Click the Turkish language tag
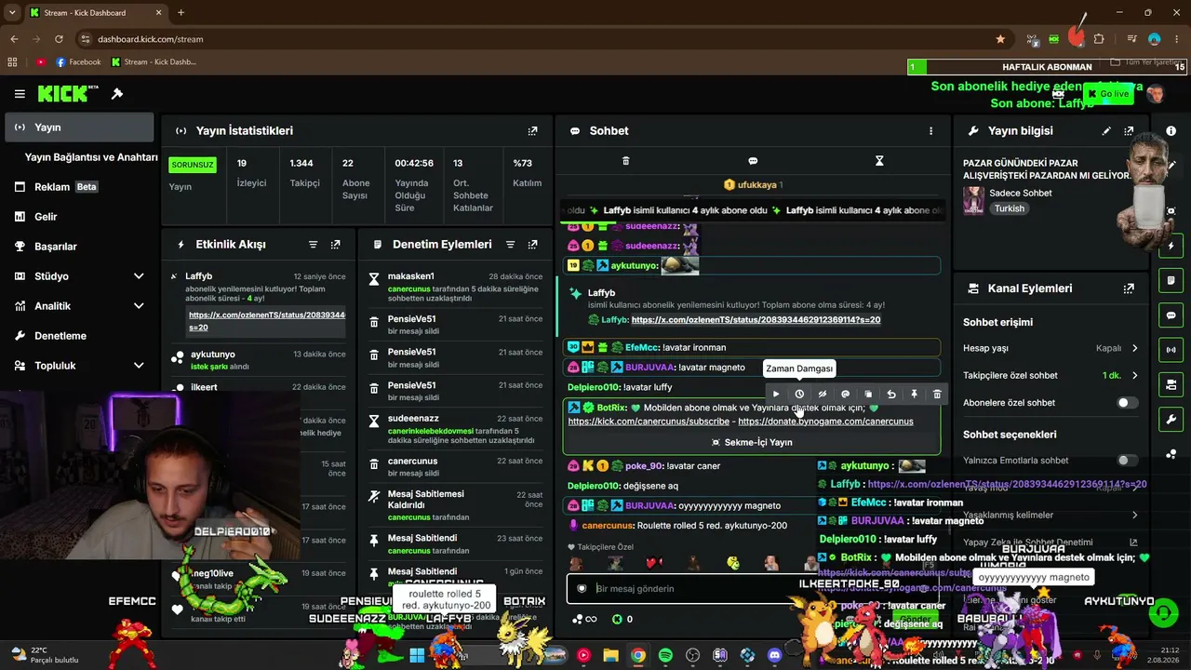 [x=1010, y=208]
